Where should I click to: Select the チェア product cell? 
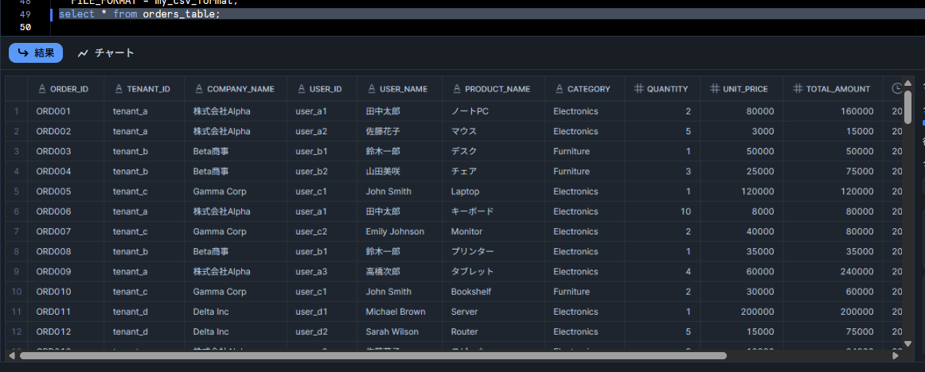click(494, 171)
